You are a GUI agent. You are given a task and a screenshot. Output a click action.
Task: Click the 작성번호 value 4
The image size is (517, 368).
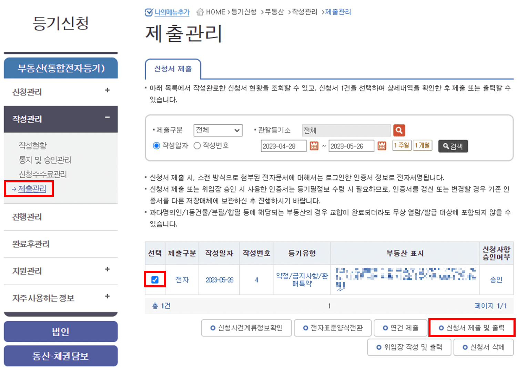coord(257,280)
